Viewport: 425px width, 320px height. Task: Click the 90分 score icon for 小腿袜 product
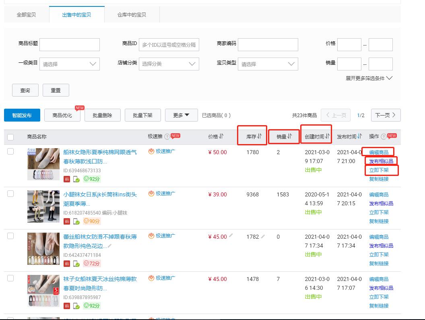pos(91,221)
